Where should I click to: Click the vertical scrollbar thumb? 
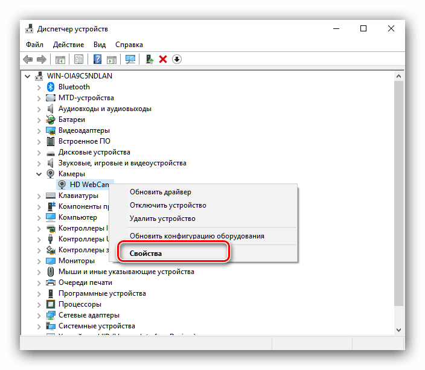(x=398, y=194)
